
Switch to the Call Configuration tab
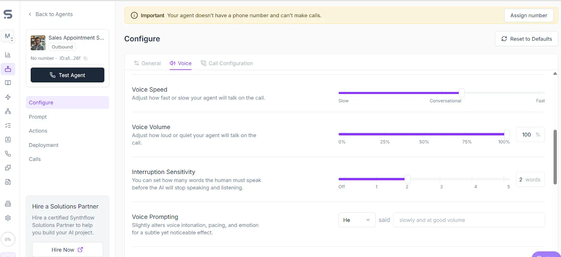pyautogui.click(x=227, y=63)
